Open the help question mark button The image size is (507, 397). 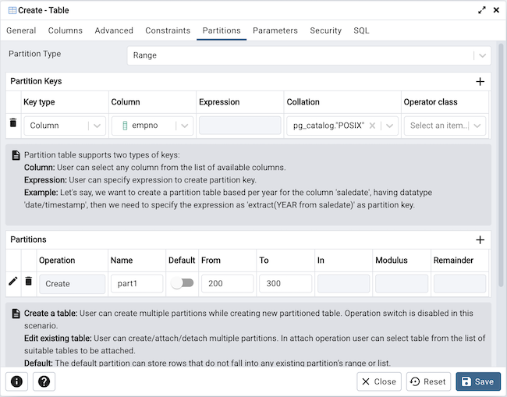pyautogui.click(x=44, y=381)
